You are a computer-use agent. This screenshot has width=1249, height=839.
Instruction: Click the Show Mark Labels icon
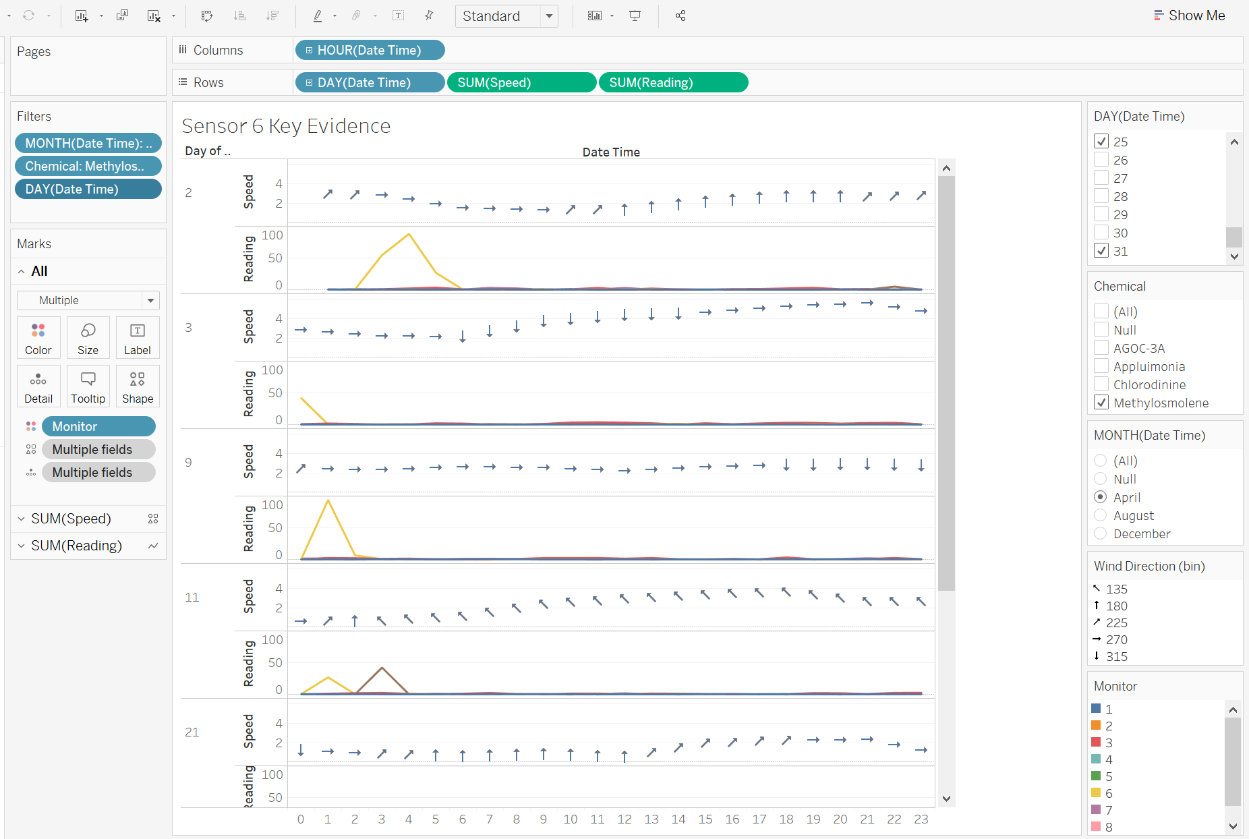[x=399, y=16]
